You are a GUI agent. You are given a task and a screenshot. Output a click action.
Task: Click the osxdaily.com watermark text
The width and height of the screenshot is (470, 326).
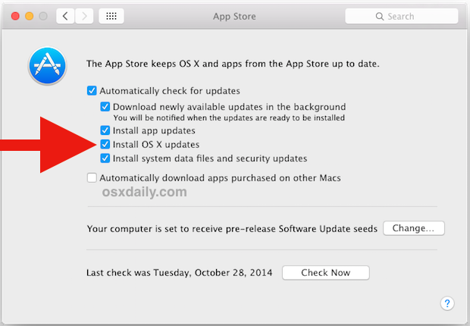click(144, 193)
